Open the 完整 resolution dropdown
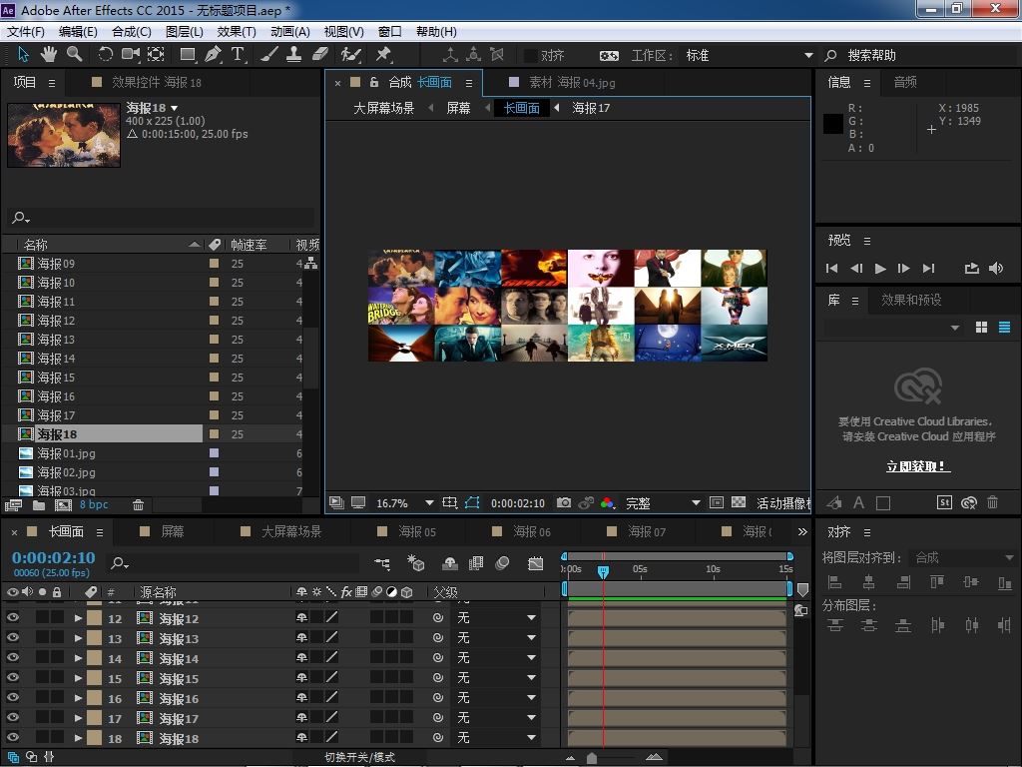Image resolution: width=1022 pixels, height=767 pixels. click(662, 503)
